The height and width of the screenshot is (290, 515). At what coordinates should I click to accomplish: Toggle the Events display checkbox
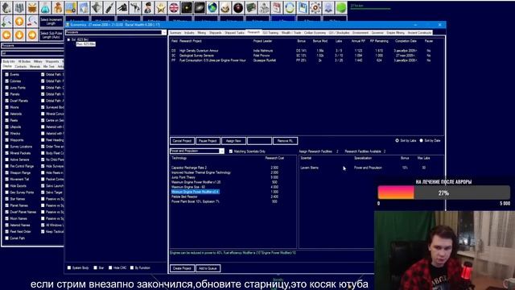(x=7, y=75)
